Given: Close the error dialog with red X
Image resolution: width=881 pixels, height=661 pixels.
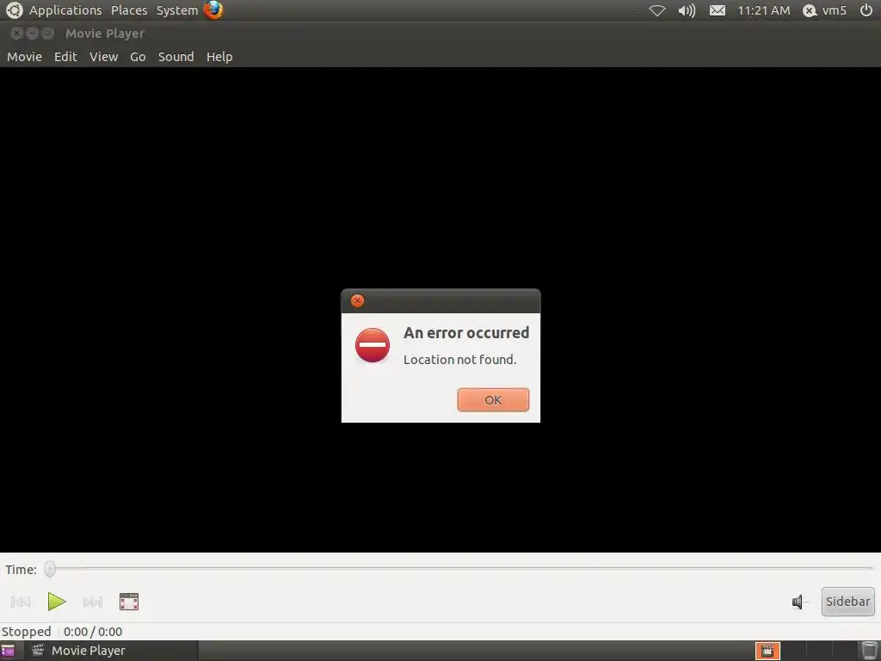Looking at the screenshot, I should [357, 300].
